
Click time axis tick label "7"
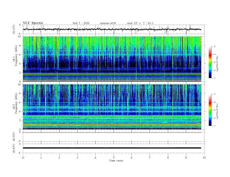tap(150, 158)
